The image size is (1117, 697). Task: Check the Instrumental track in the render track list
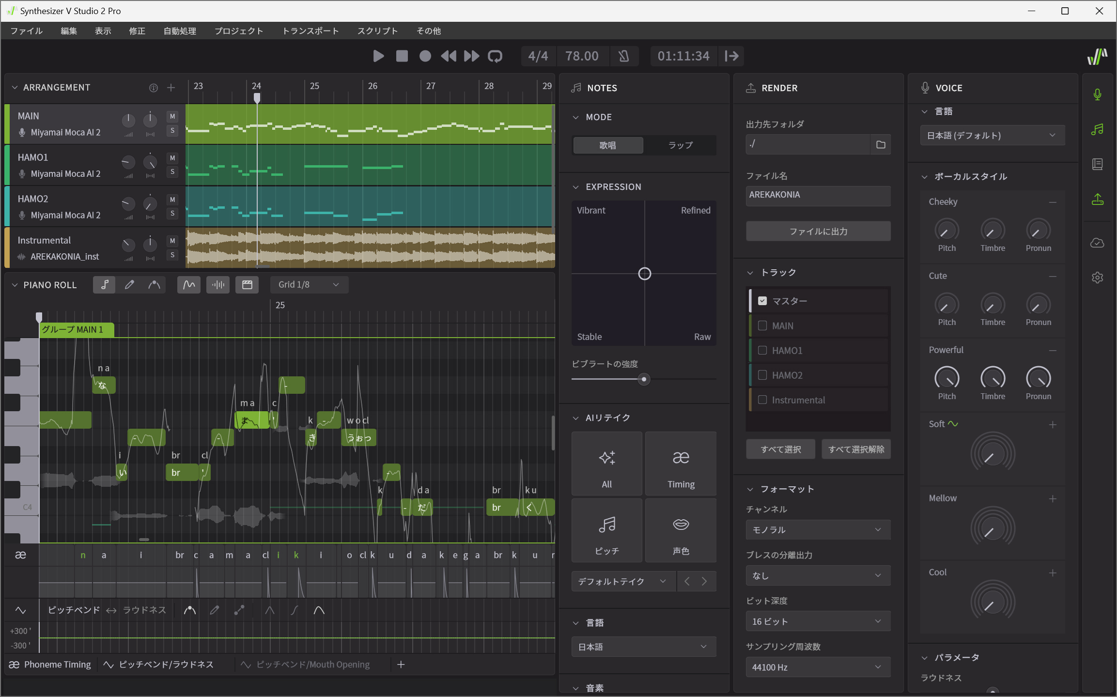pos(762,400)
